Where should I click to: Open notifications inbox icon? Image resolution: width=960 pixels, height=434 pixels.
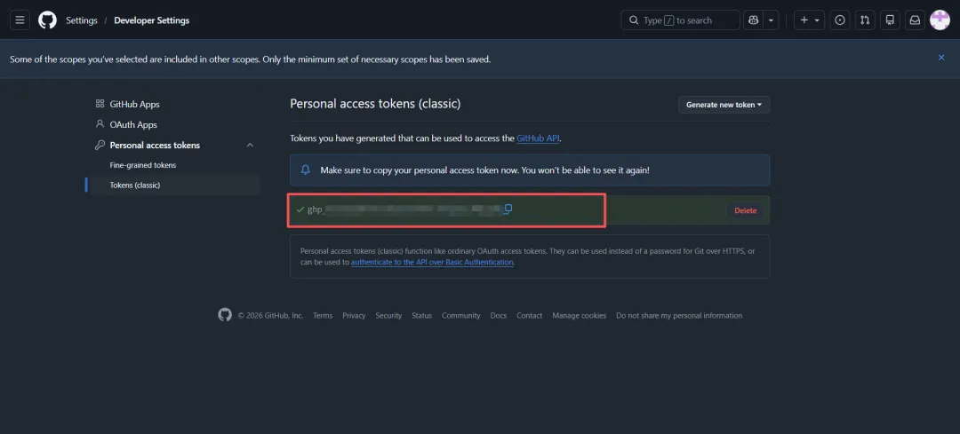pos(915,20)
